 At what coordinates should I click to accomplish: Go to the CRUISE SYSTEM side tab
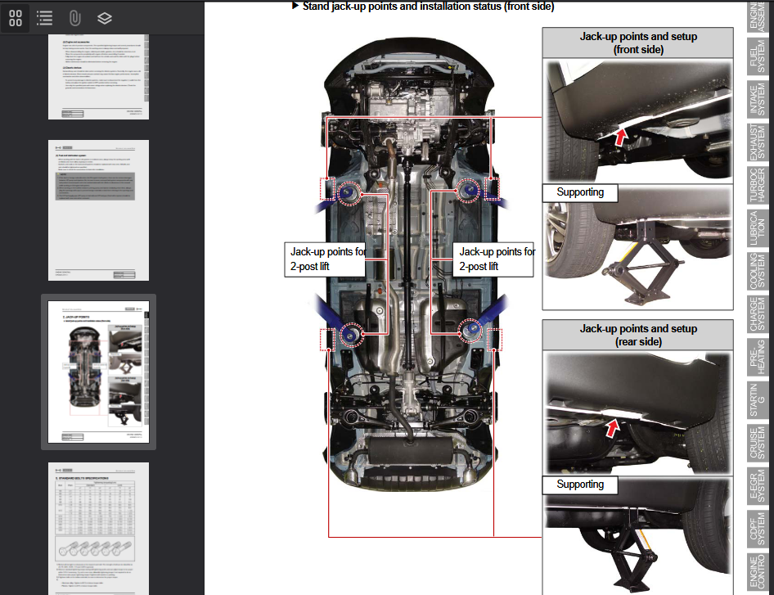pyautogui.click(x=757, y=443)
